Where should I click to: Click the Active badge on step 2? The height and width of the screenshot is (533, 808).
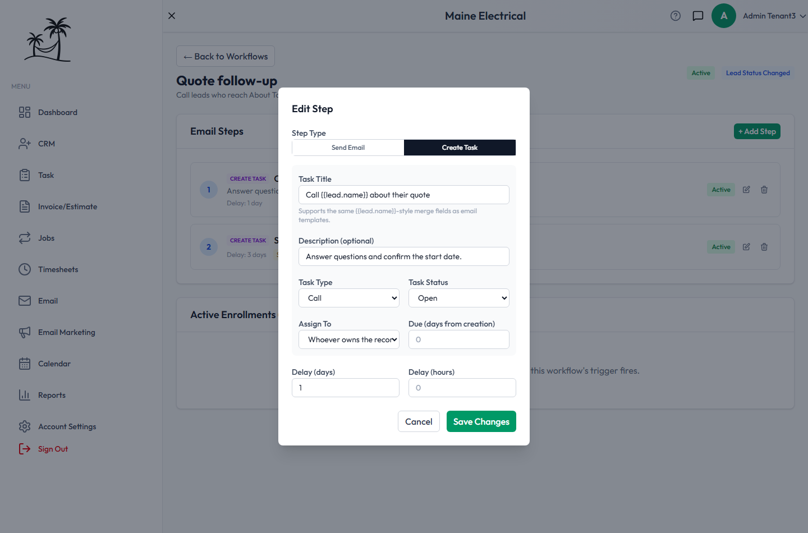[721, 247]
